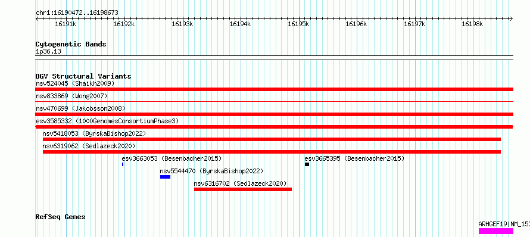530x237 pixels.
Task: Click the 16191k ruler position
Action: pos(66,24)
